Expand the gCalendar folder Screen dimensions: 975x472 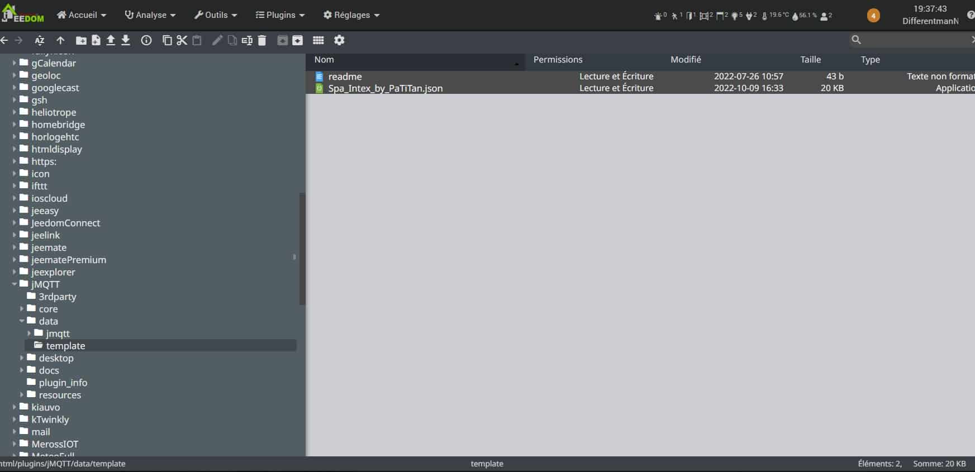(x=15, y=63)
